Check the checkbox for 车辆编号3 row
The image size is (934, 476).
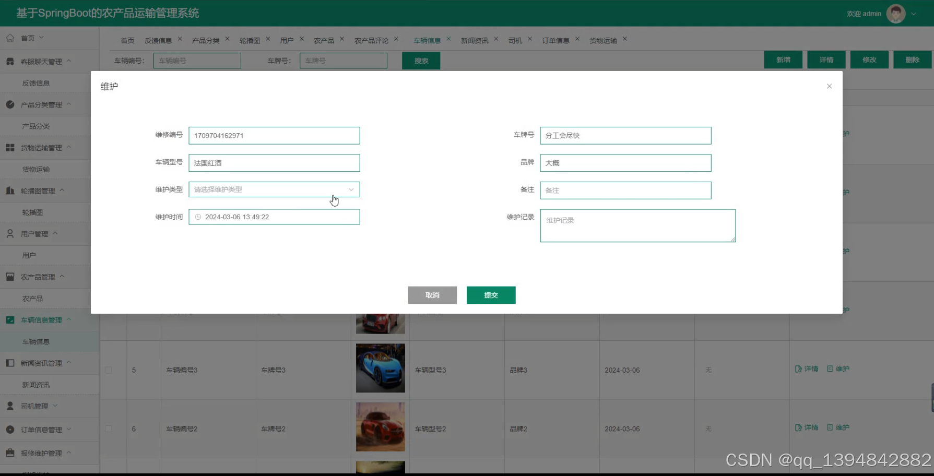(x=109, y=370)
